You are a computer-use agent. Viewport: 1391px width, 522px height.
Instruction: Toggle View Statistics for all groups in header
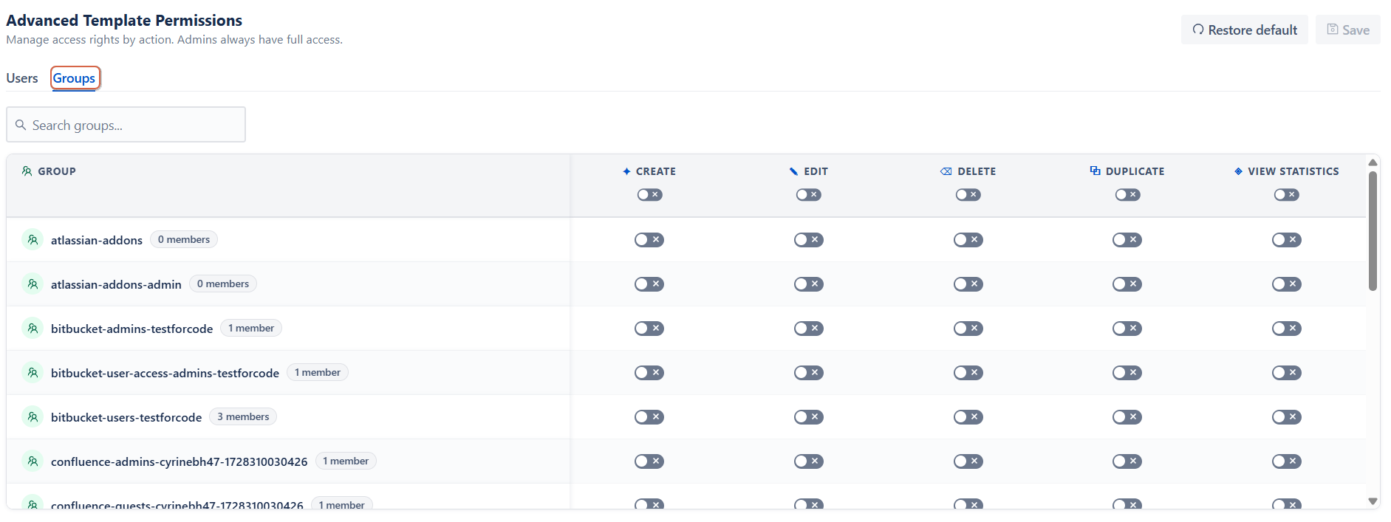coord(1287,195)
